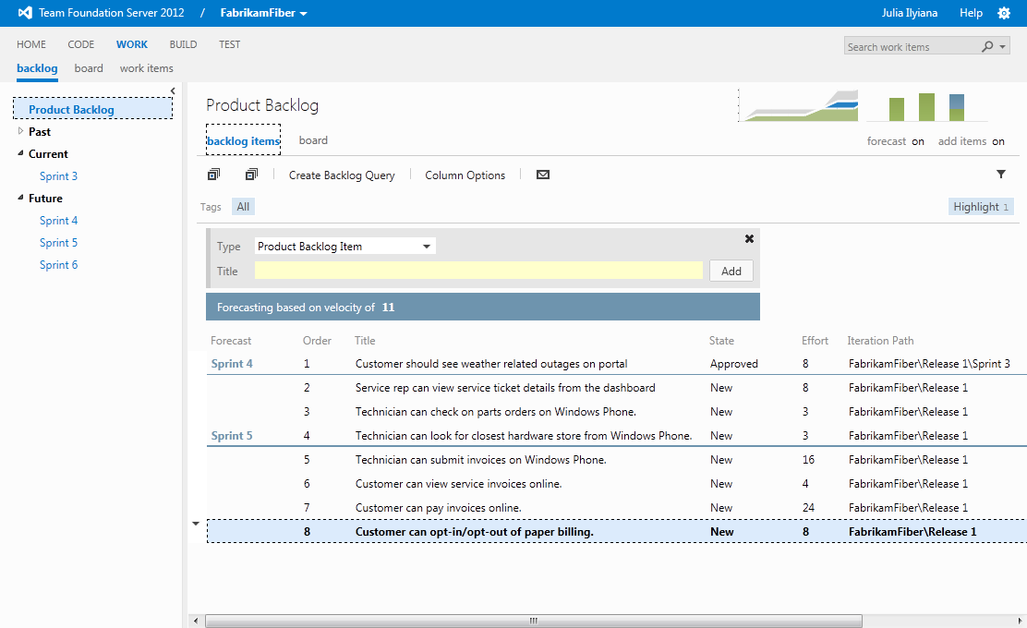Expand the Past iterations node
The height and width of the screenshot is (628, 1027).
click(20, 131)
